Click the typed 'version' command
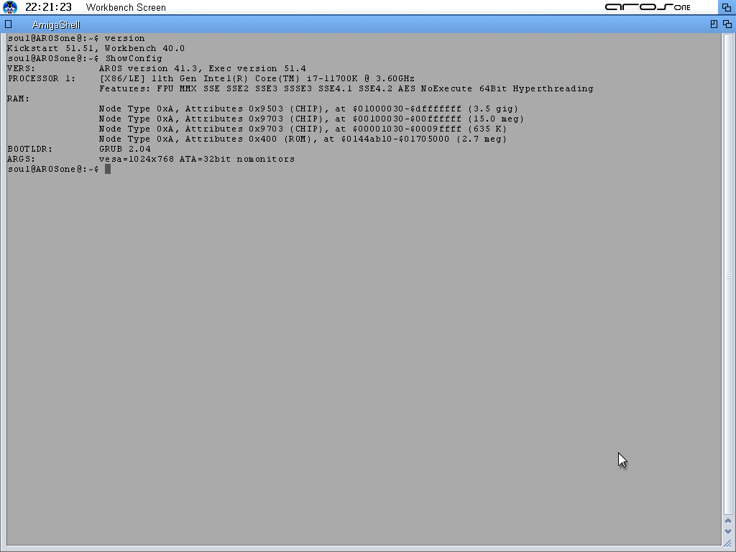 [124, 39]
